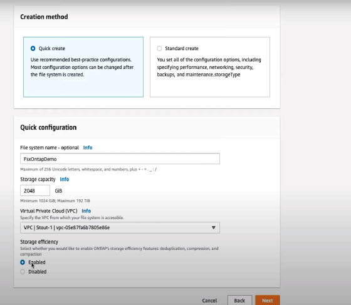
Task: Click the File system name input field
Action: 120,158
